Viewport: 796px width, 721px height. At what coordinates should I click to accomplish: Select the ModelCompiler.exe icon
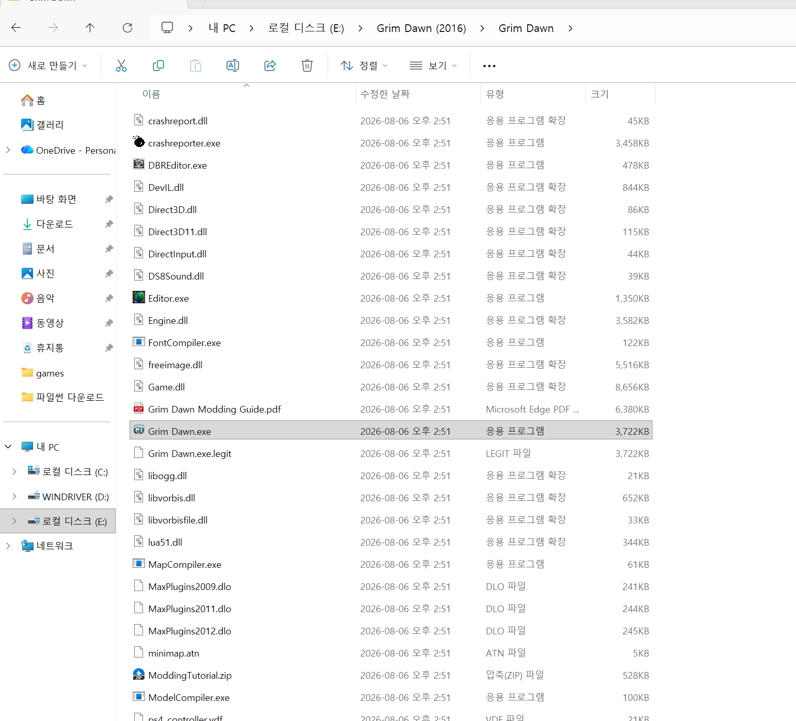(x=139, y=697)
